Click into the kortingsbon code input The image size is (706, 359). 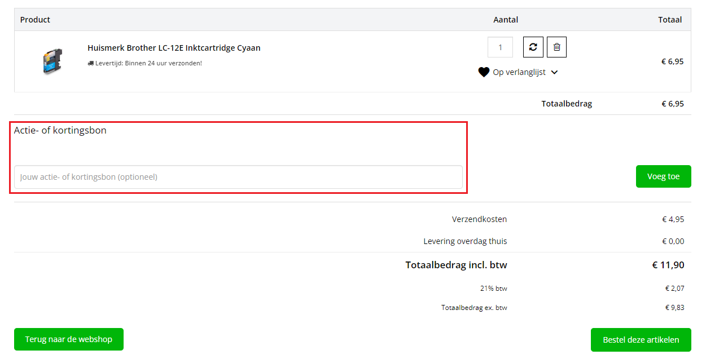pyautogui.click(x=238, y=177)
